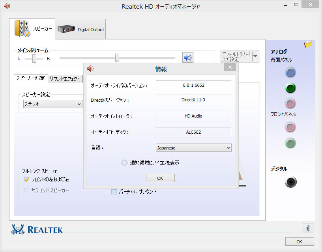Screen dimensions: 322x252
Task: Click the speaker icon in the 情報 dialog title
Action: tap(90, 69)
